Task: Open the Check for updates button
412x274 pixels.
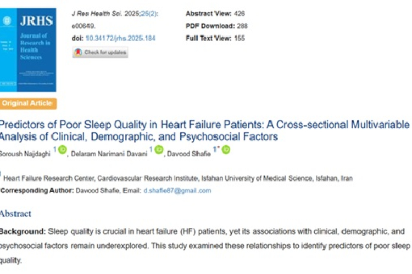Action: (100, 53)
